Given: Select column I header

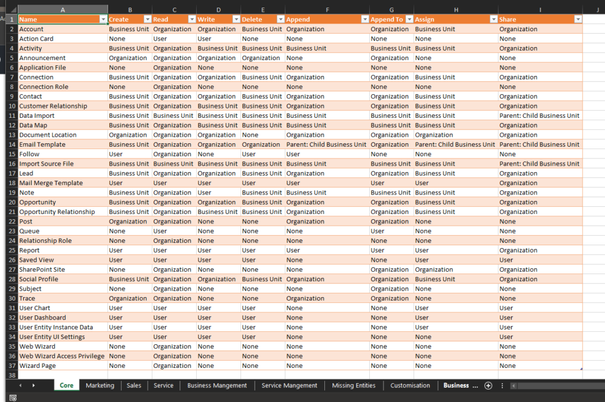Looking at the screenshot, I should pos(540,9).
